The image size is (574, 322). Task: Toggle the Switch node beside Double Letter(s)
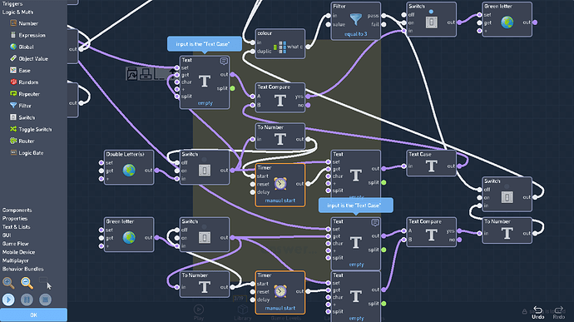coord(205,170)
